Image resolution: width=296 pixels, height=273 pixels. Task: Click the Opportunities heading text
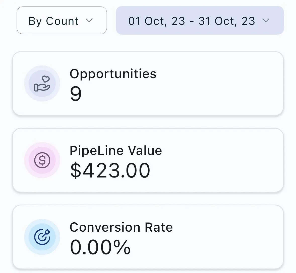pyautogui.click(x=113, y=74)
